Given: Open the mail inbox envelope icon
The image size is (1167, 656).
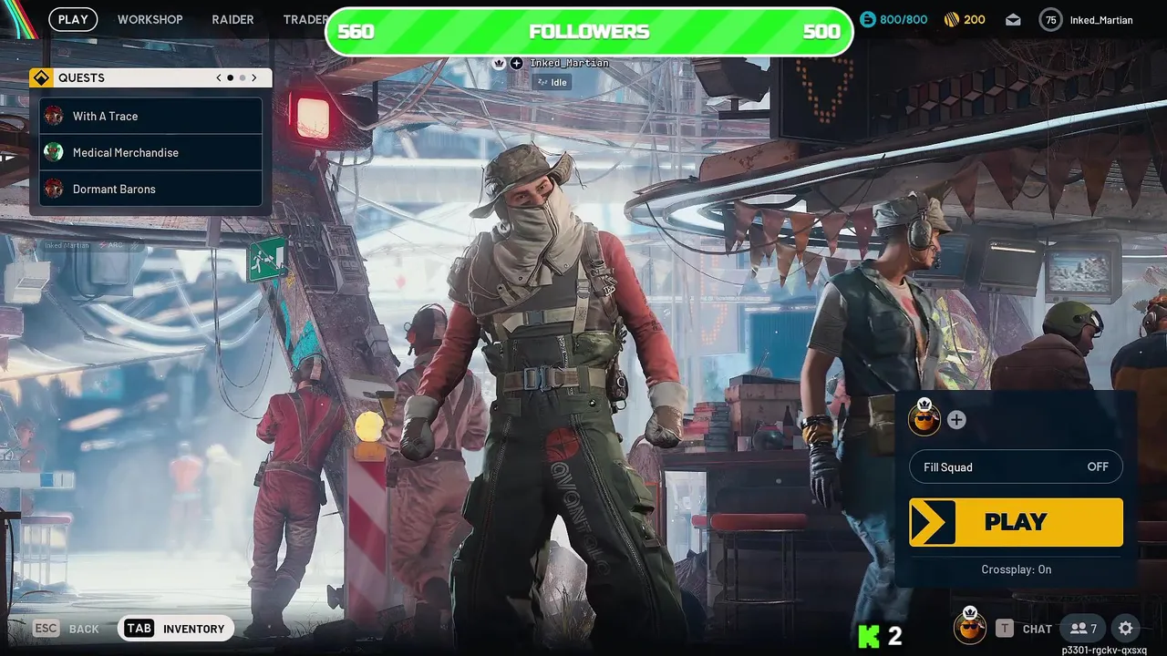Looking at the screenshot, I should 1013,20.
